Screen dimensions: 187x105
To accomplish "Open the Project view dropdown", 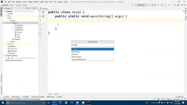I will pos(8,8).
